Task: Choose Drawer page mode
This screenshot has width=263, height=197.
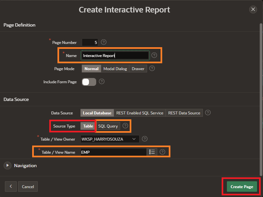Action: [x=138, y=69]
